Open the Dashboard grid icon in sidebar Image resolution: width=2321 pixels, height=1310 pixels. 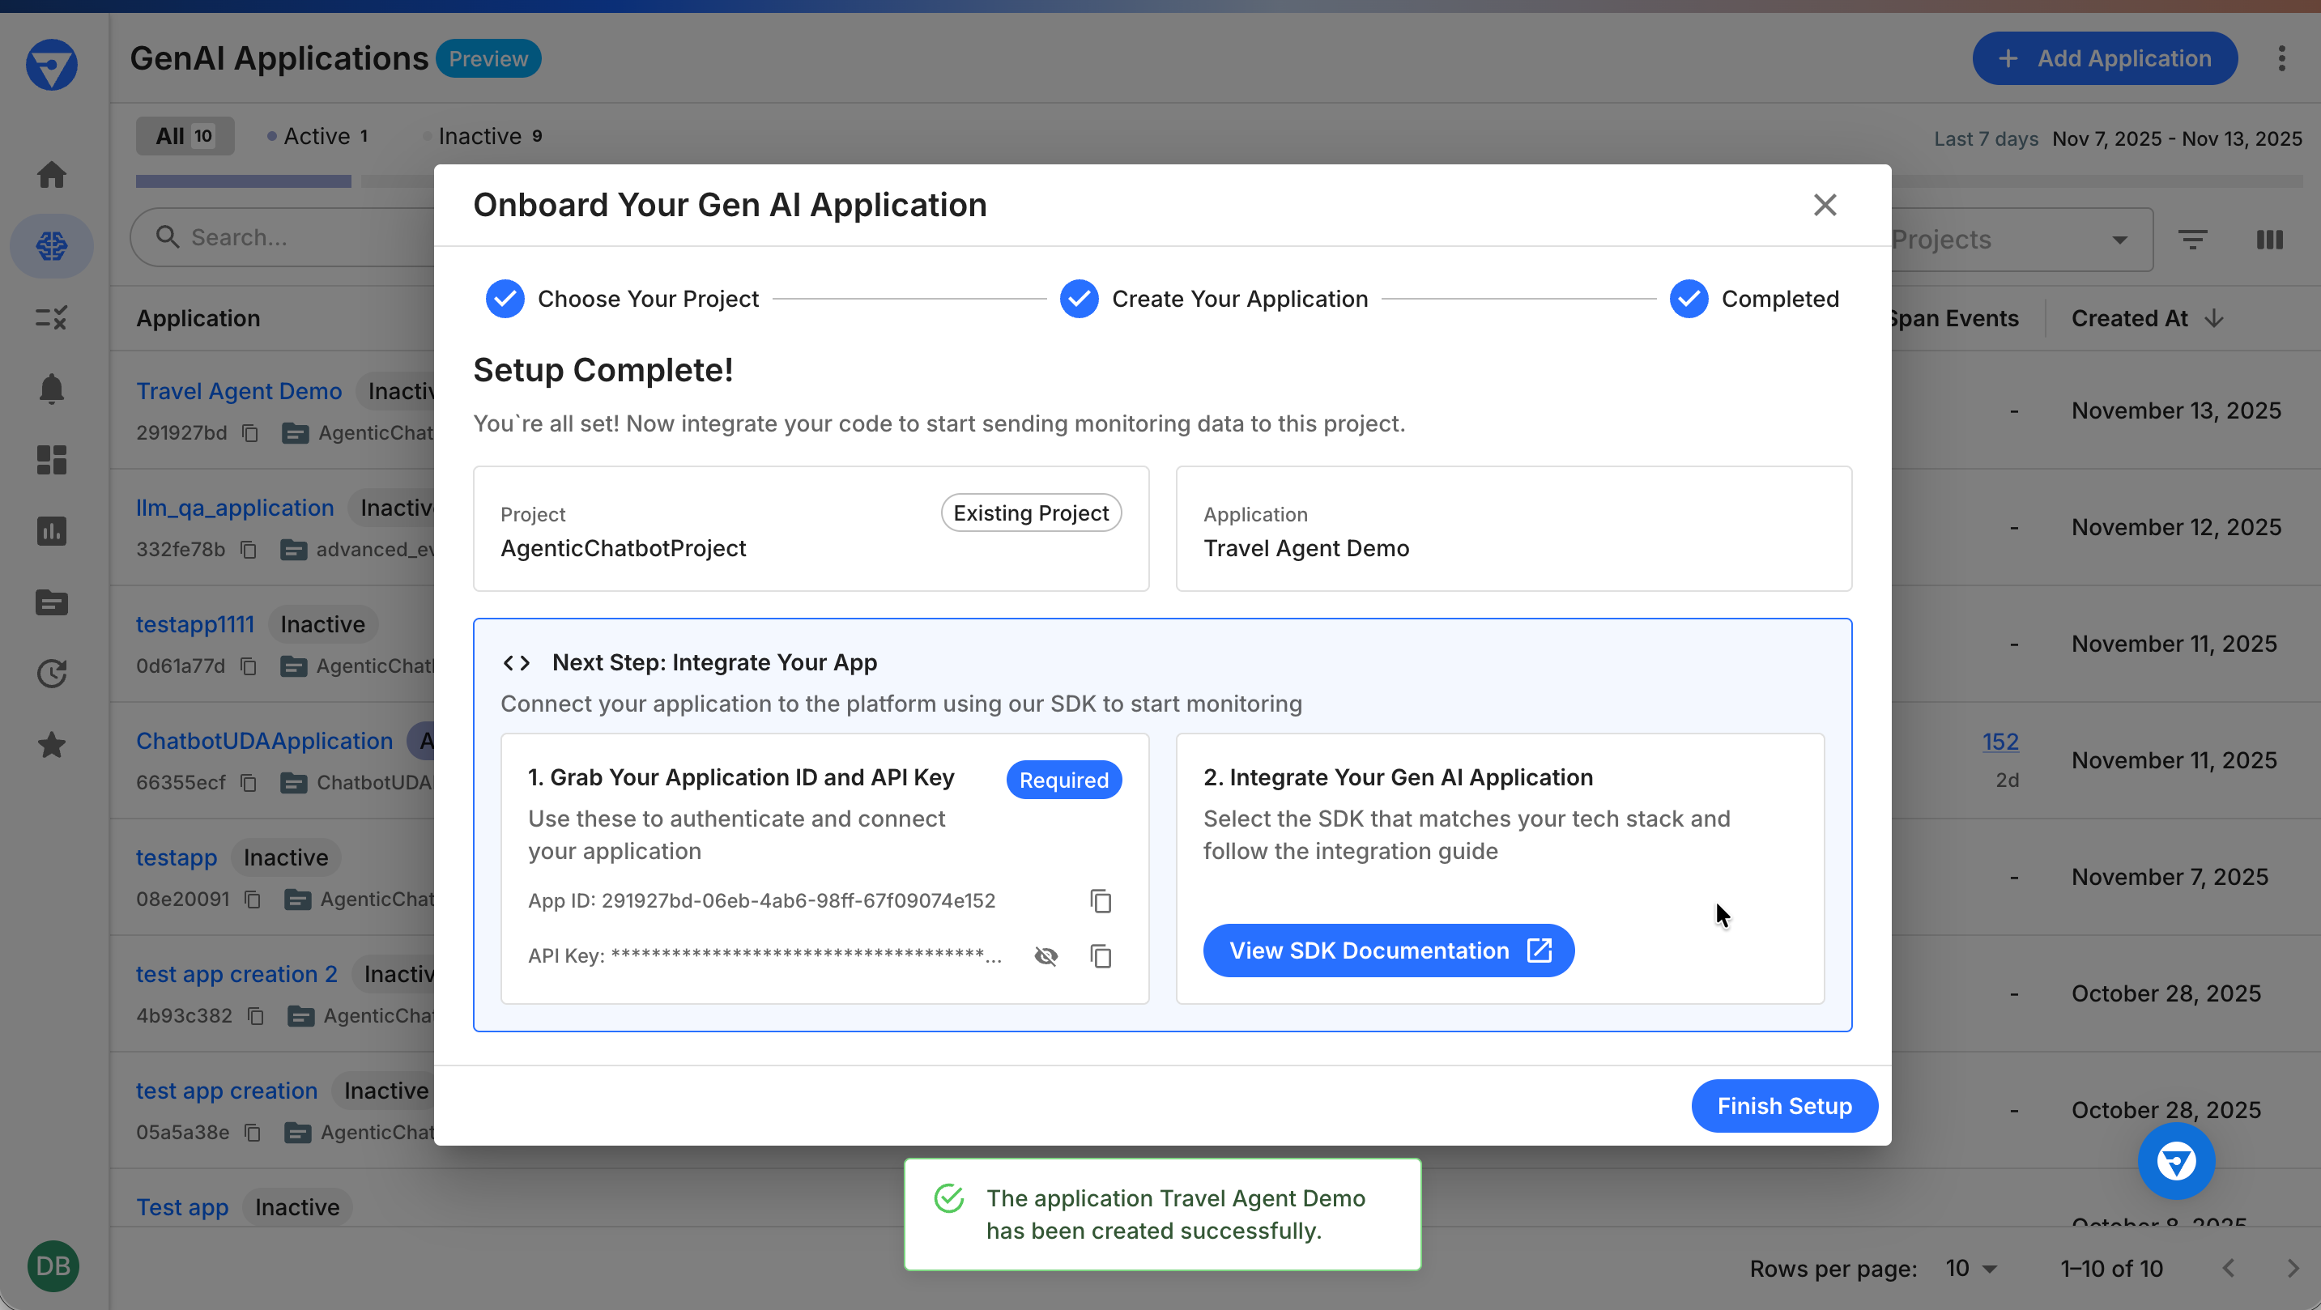[x=51, y=461]
